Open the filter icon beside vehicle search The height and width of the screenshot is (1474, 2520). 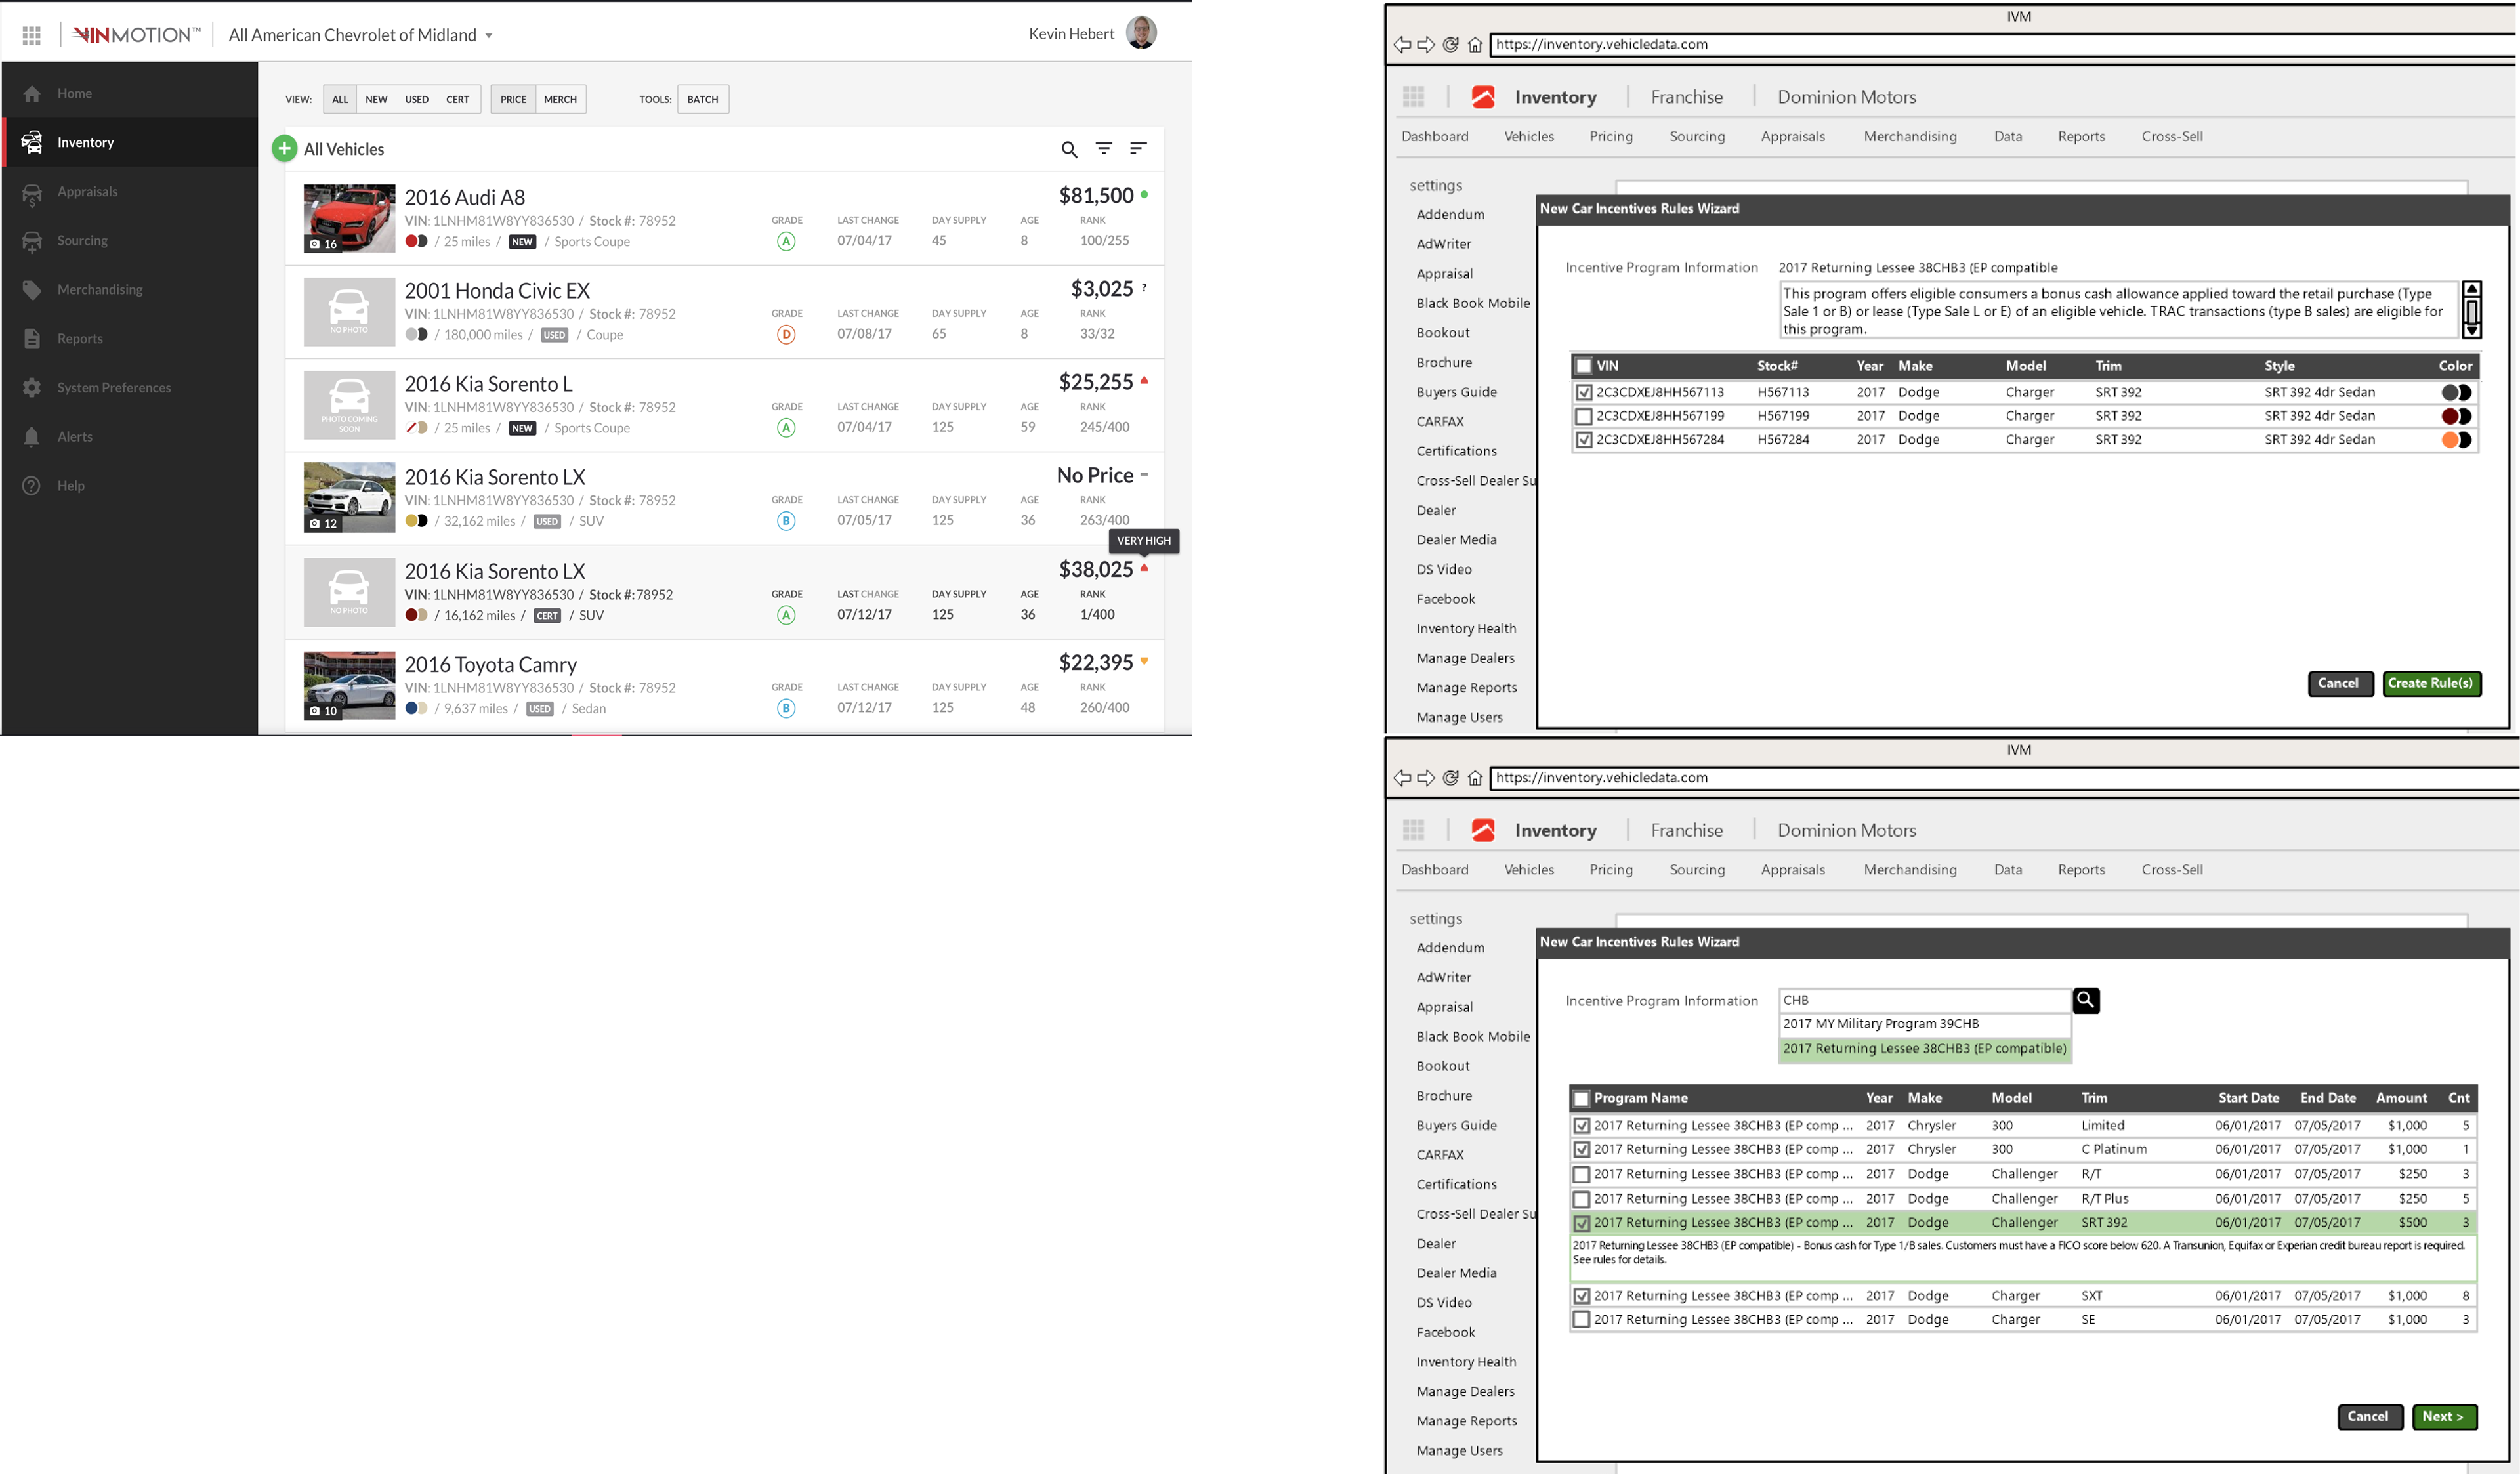pyautogui.click(x=1104, y=148)
